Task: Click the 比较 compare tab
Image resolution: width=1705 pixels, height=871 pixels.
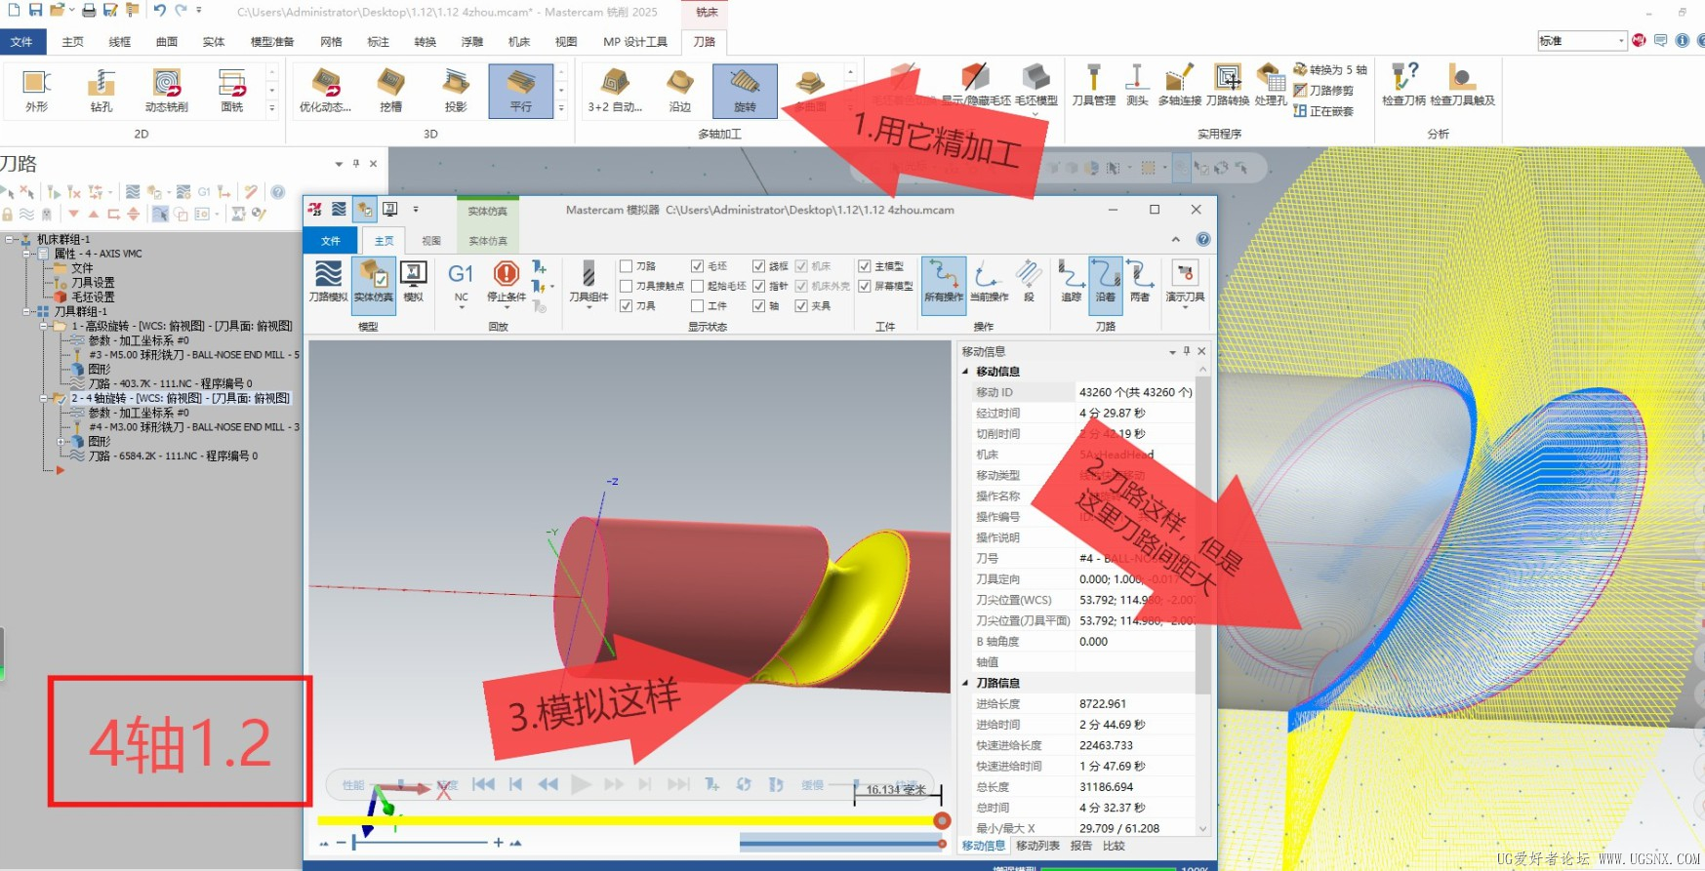Action: (x=1114, y=846)
